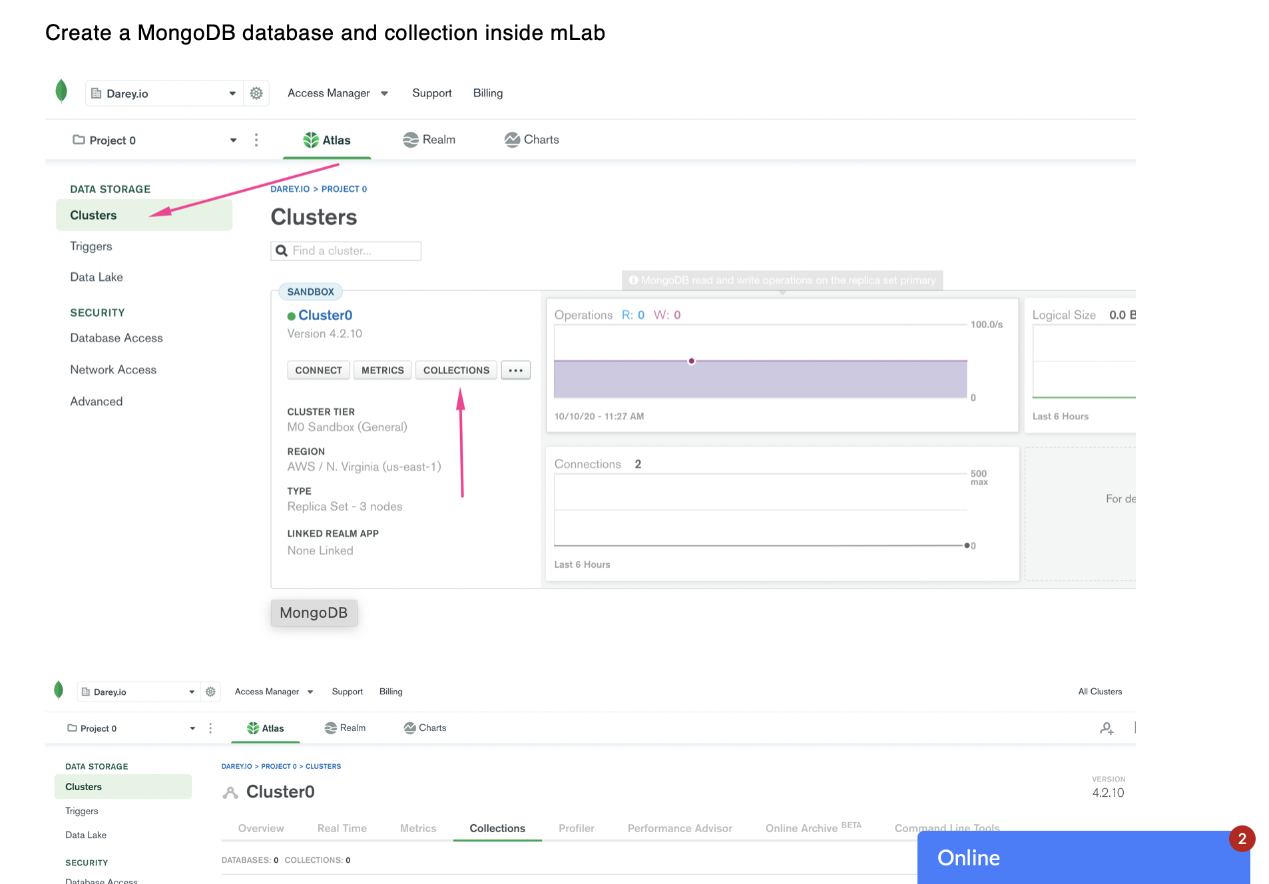Select the Collections tab of Cluster0

click(x=497, y=828)
